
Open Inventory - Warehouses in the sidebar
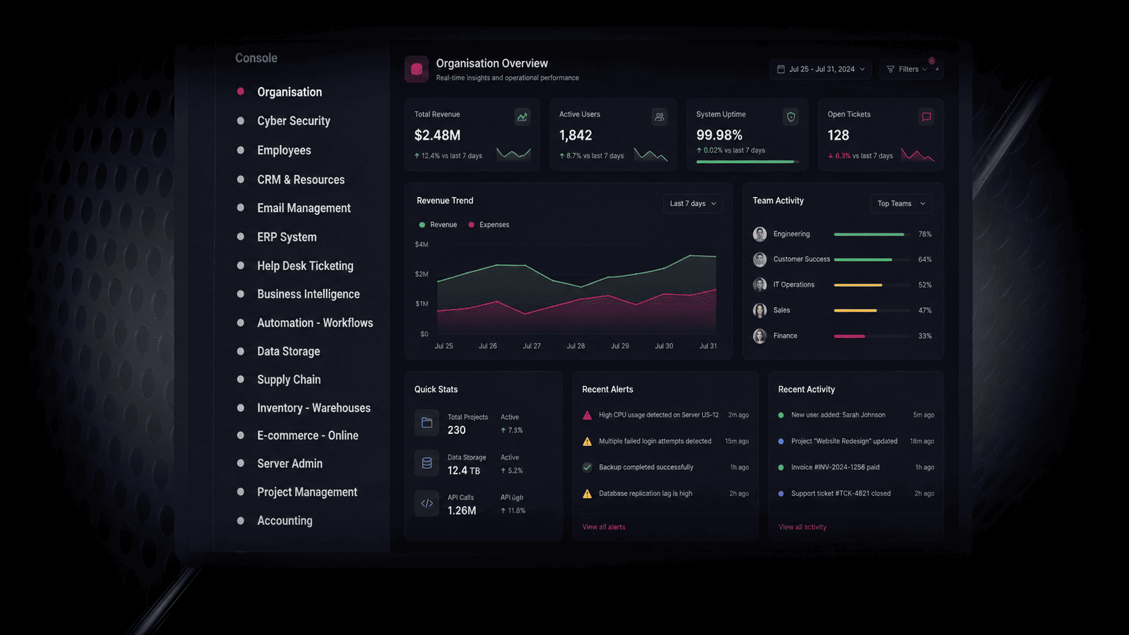(x=313, y=408)
